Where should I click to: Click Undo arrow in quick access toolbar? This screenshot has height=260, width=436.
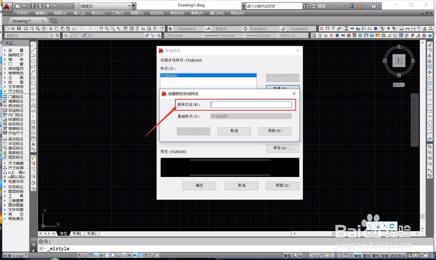pos(56,6)
